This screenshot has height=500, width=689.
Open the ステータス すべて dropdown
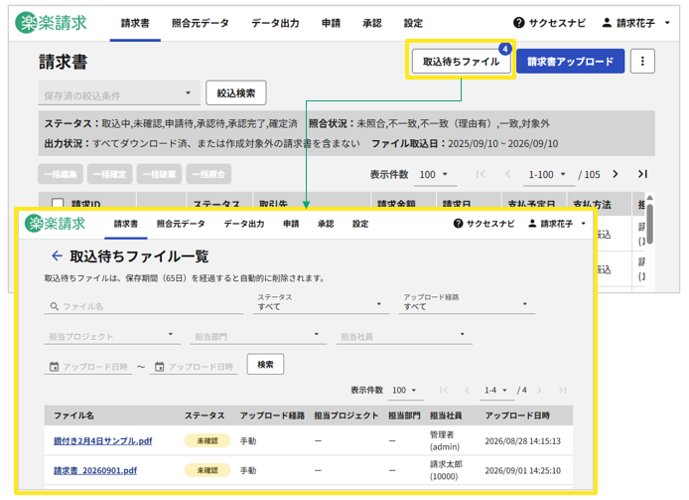[x=321, y=303]
